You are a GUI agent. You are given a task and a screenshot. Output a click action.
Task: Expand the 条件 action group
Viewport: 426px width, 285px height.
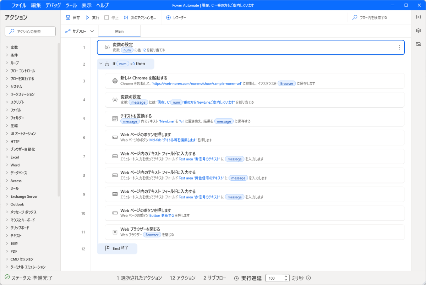coord(7,55)
